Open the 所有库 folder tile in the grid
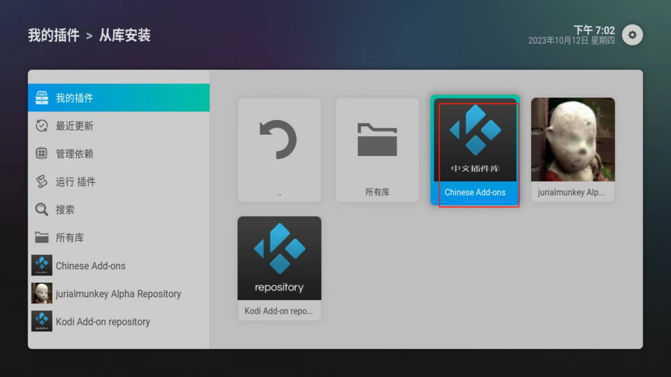Screen dimensions: 671x377 click(x=377, y=150)
